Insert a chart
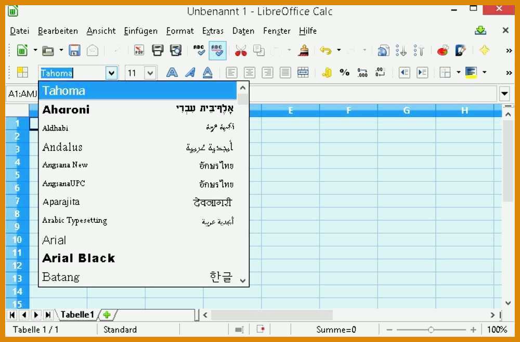The height and width of the screenshot is (342, 520). point(443,50)
